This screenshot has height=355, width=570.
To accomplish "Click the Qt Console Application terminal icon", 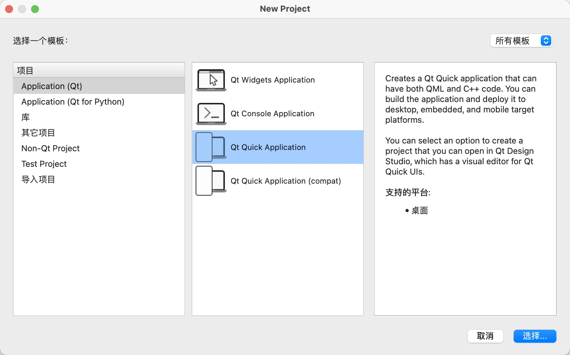I will click(211, 114).
